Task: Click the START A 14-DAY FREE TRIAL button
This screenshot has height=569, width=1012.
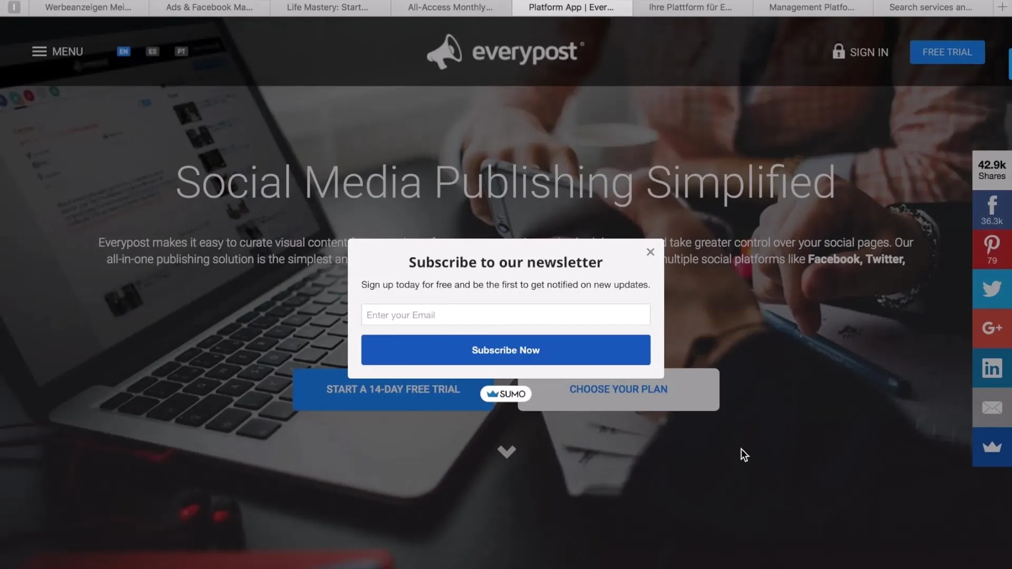Action: [393, 389]
